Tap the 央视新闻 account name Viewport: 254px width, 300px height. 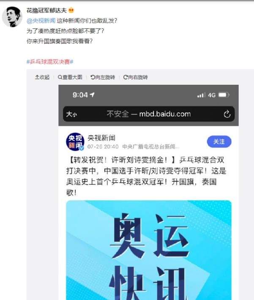(x=101, y=138)
